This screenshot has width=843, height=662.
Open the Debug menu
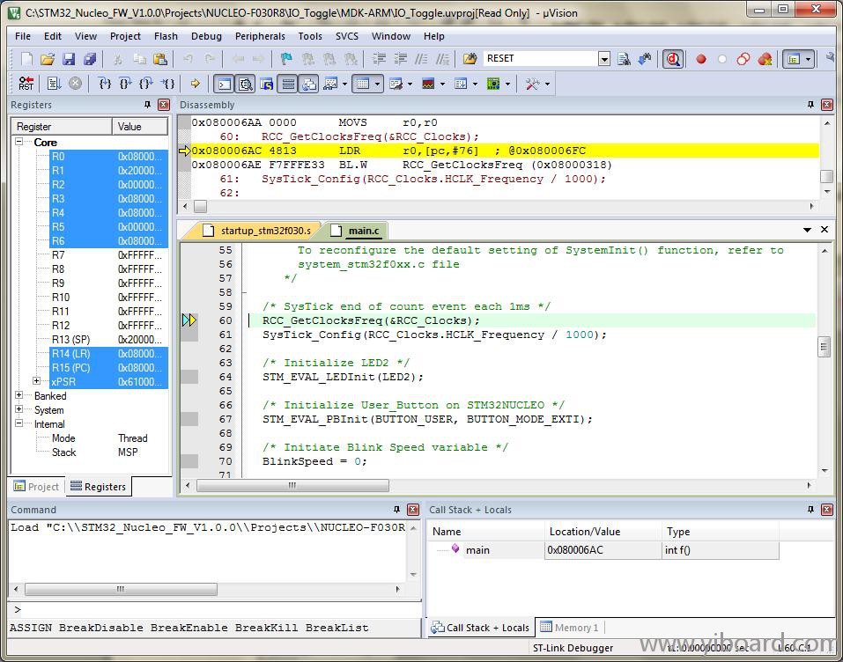pos(206,36)
